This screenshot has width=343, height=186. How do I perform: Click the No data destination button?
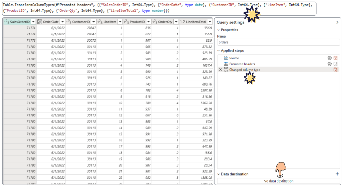click(278, 181)
